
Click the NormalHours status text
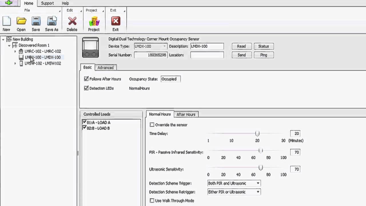139,88
